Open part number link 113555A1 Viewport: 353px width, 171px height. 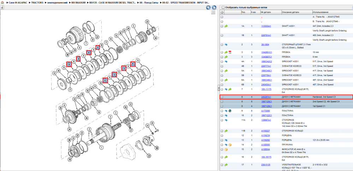point(266,26)
